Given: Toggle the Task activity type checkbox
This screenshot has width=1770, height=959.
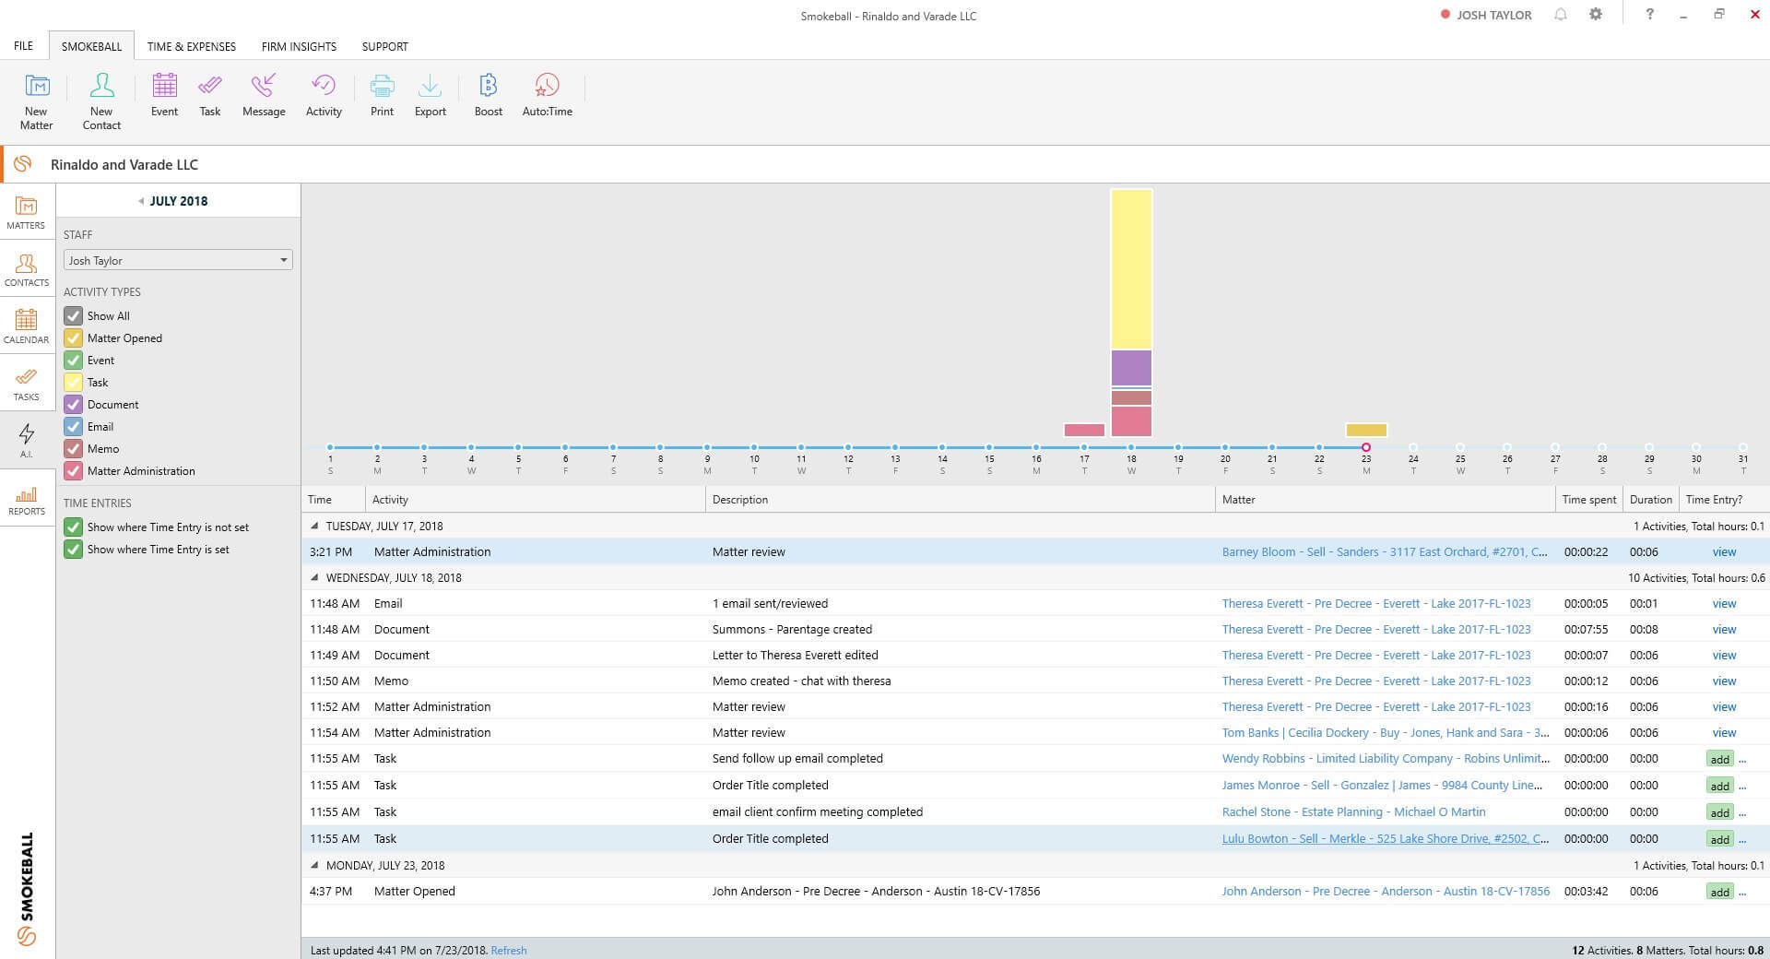Looking at the screenshot, I should click(x=74, y=382).
